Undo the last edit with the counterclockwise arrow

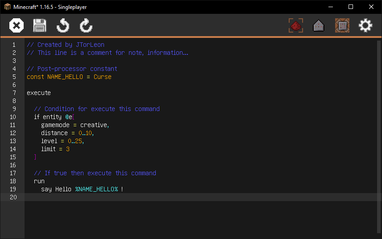tap(63, 25)
